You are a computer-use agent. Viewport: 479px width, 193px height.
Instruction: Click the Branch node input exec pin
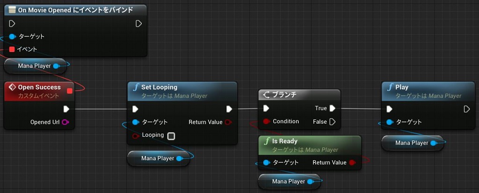[x=266, y=108]
